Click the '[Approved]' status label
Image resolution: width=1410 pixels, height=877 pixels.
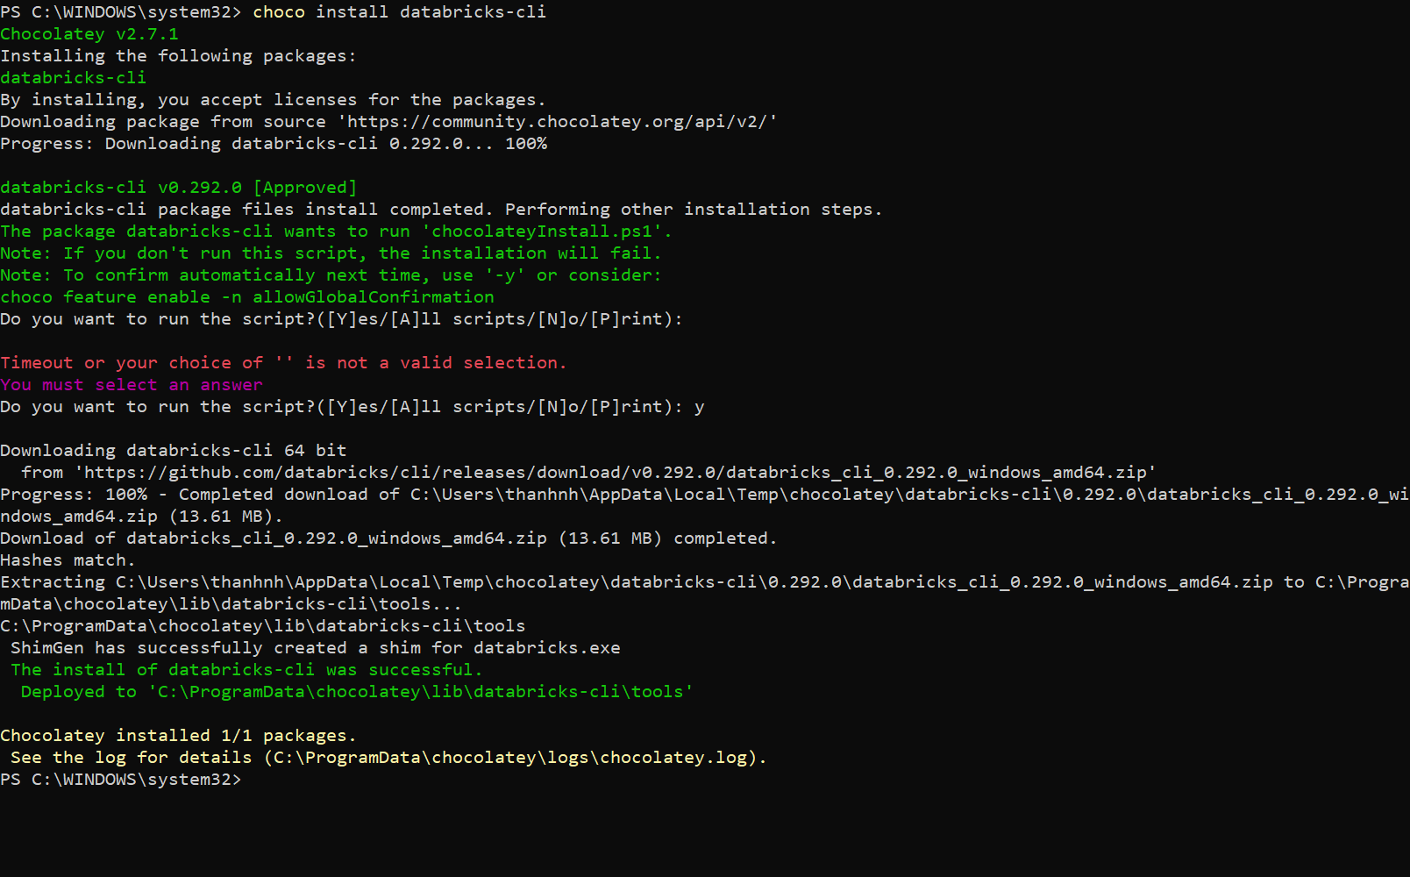304,188
